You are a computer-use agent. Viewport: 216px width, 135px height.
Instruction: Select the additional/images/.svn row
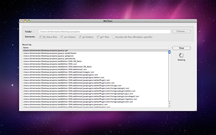[x=95, y=72]
